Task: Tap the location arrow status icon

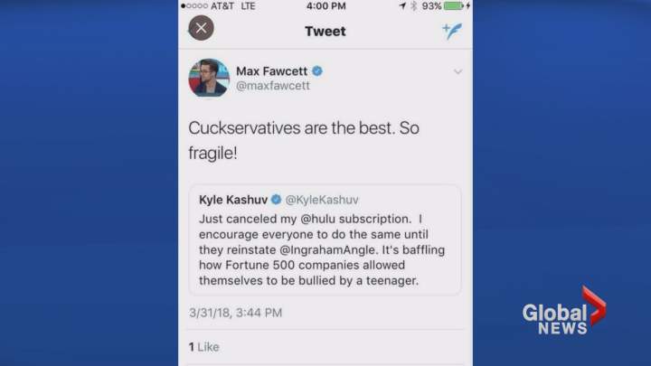Action: pos(402,5)
